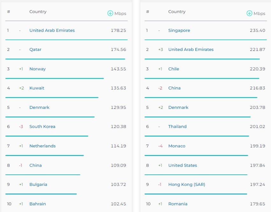Click the download arrow icon in the left table header
271x212 pixels.
pyautogui.click(x=110, y=13)
